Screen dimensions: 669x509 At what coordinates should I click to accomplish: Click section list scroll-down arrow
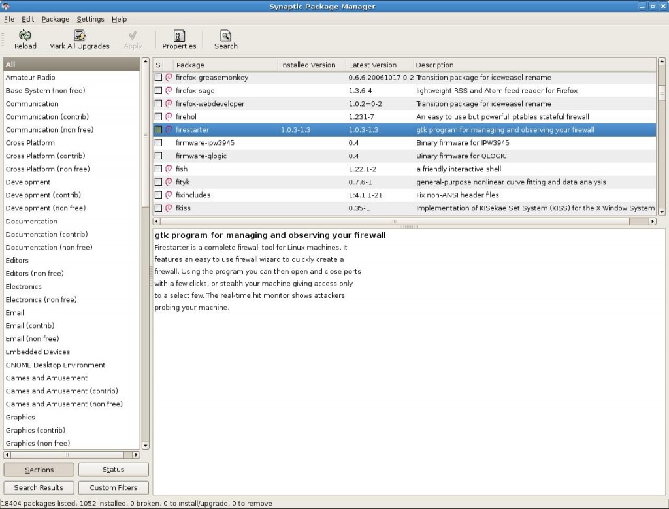[x=145, y=446]
